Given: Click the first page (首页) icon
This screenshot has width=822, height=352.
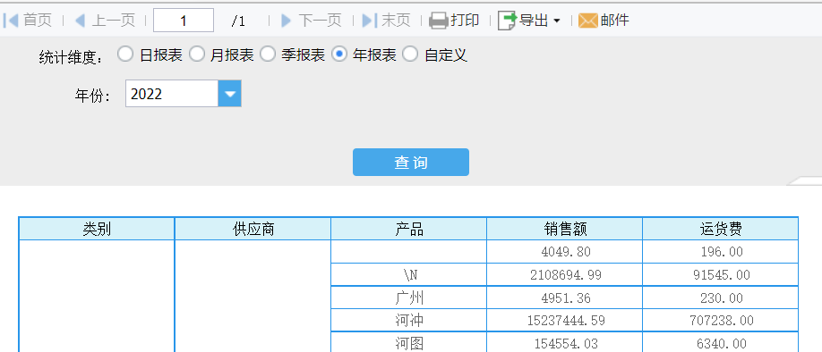Looking at the screenshot, I should coord(11,21).
